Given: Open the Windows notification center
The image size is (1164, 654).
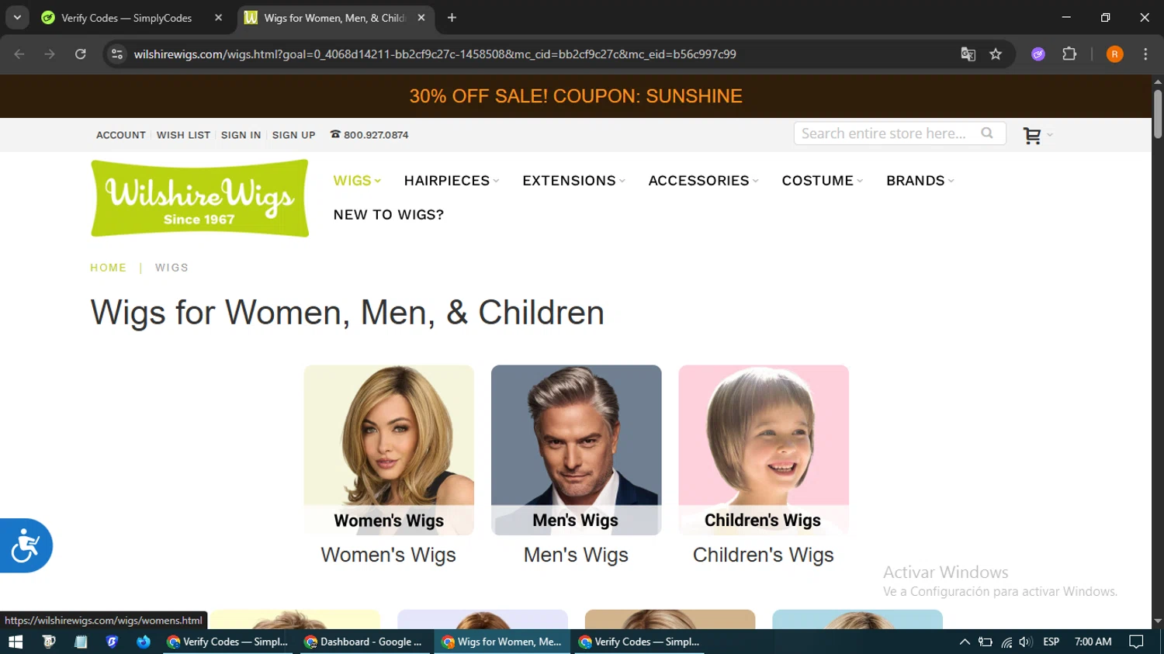Looking at the screenshot, I should (x=1136, y=642).
